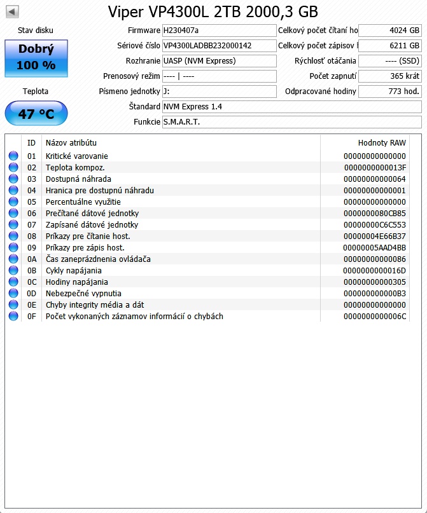Click raw value 0000000000013F
Screen dimensions: 427x513
coord(375,168)
